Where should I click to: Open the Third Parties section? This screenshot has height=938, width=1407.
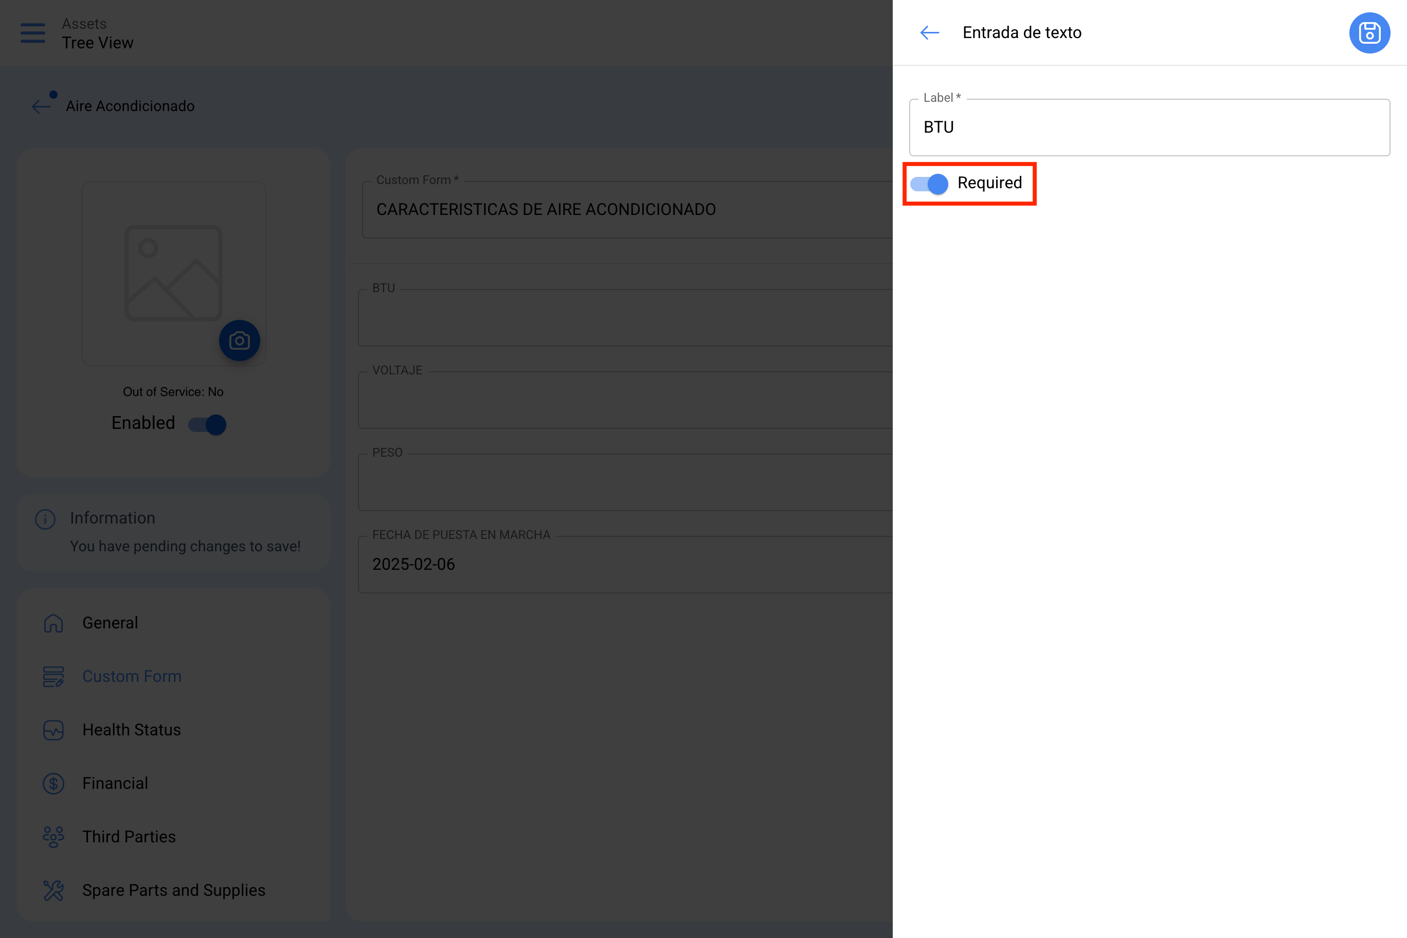pyautogui.click(x=173, y=837)
